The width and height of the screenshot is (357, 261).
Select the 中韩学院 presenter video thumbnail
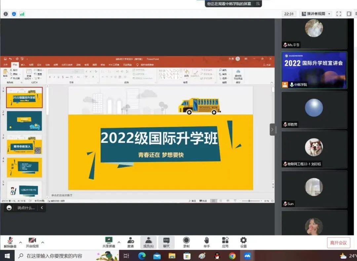click(314, 70)
